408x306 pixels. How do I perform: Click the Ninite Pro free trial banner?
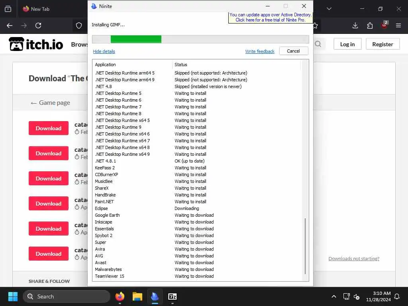tap(271, 17)
